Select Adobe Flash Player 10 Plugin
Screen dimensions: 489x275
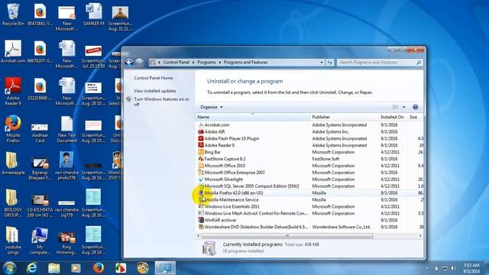coord(232,138)
